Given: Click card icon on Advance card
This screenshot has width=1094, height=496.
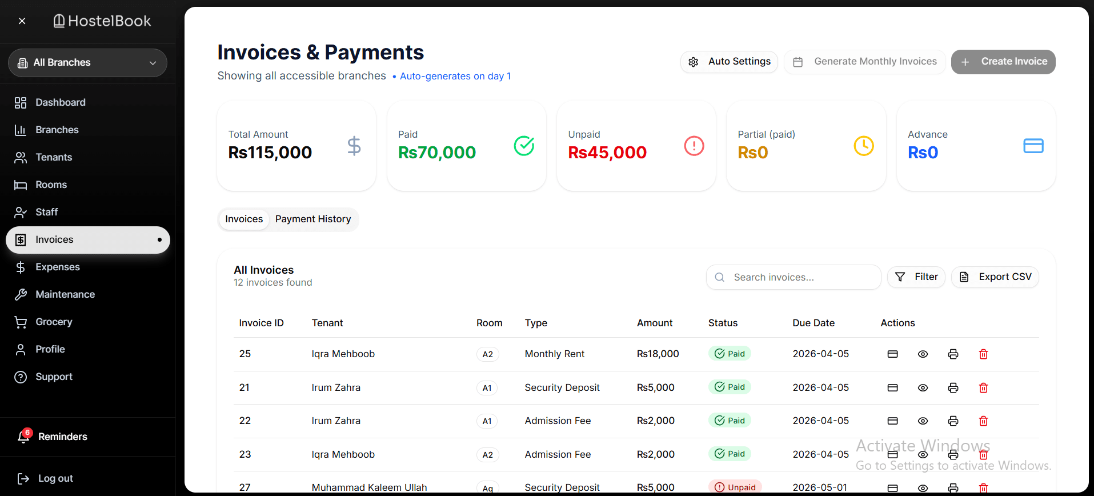Looking at the screenshot, I should click(1033, 146).
